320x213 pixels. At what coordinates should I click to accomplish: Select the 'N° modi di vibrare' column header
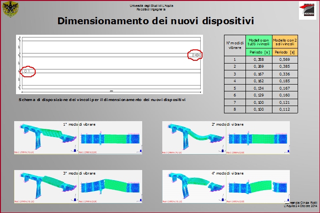click(235, 45)
